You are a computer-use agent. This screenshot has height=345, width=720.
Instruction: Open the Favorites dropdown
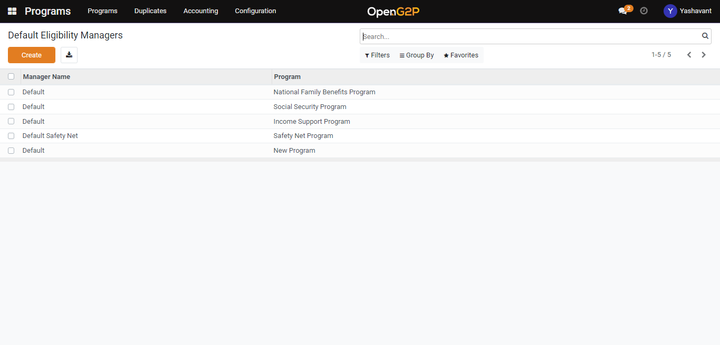[461, 55]
